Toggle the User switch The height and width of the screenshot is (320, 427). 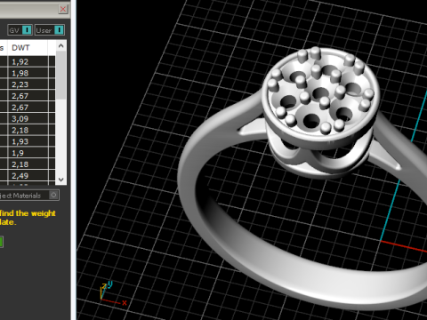coord(50,30)
